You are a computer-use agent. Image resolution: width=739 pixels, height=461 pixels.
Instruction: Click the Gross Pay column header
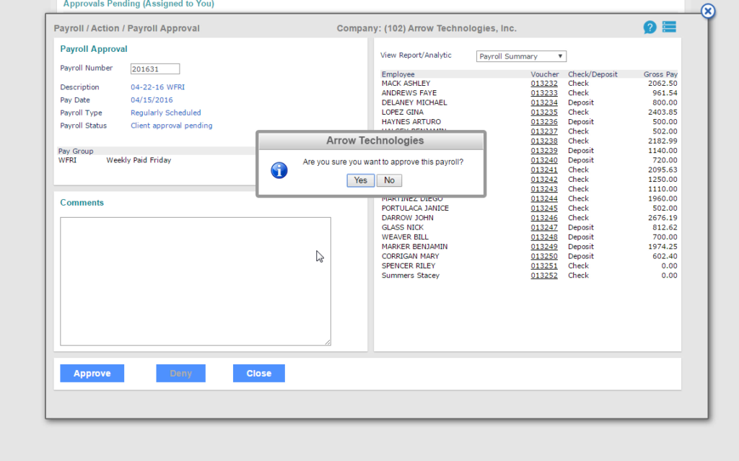[x=660, y=74]
